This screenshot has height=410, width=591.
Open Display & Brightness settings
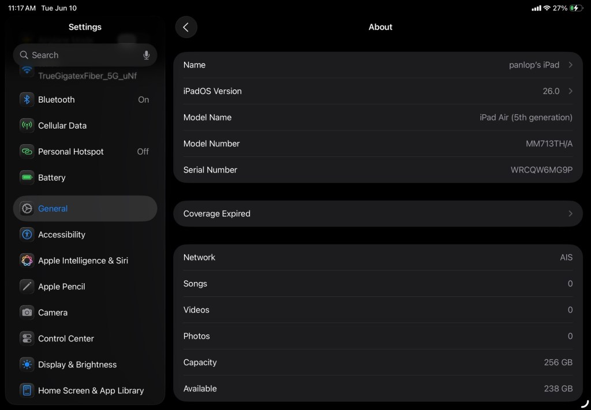pos(77,364)
